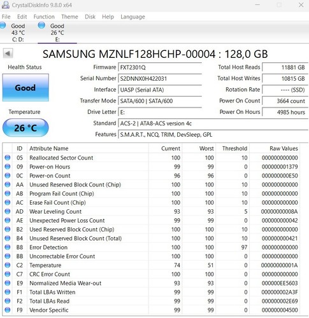Click status icon for Total LBAs Read
309x318 pixels.
(x=8, y=301)
